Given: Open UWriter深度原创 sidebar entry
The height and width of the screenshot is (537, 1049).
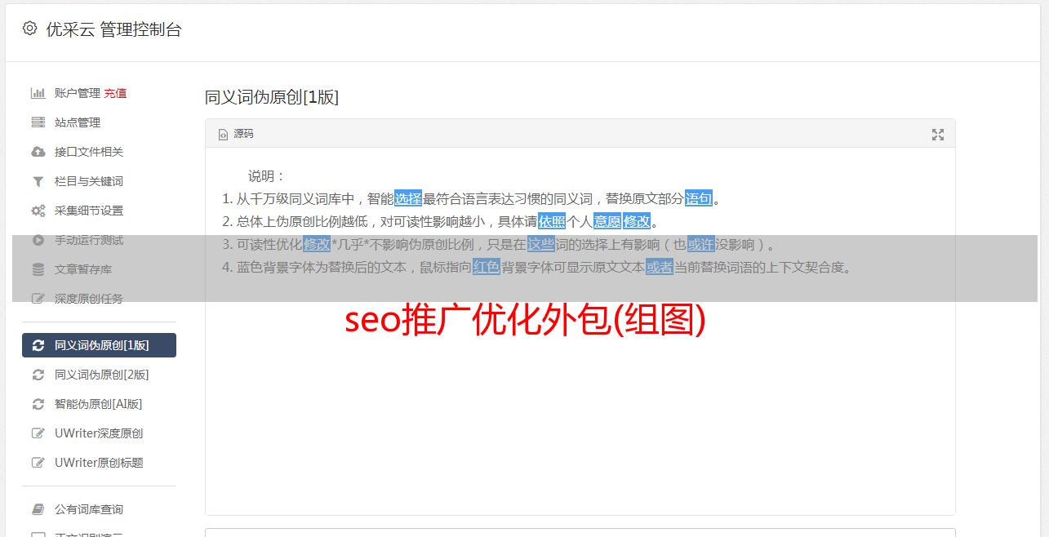Looking at the screenshot, I should click(x=99, y=433).
